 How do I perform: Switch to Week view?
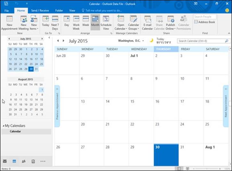86,21
